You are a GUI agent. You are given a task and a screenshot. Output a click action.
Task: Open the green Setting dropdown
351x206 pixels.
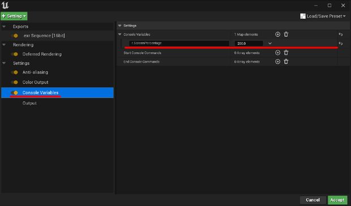(14, 16)
